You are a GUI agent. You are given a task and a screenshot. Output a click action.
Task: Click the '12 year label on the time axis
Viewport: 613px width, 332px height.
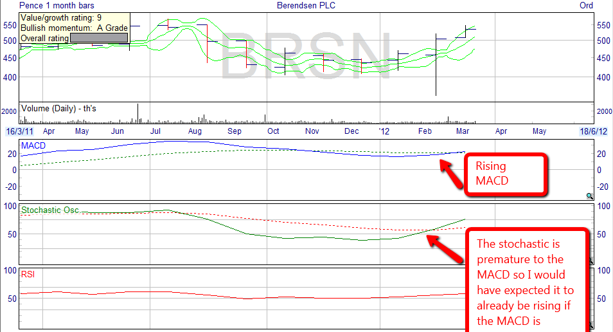pyautogui.click(x=384, y=131)
